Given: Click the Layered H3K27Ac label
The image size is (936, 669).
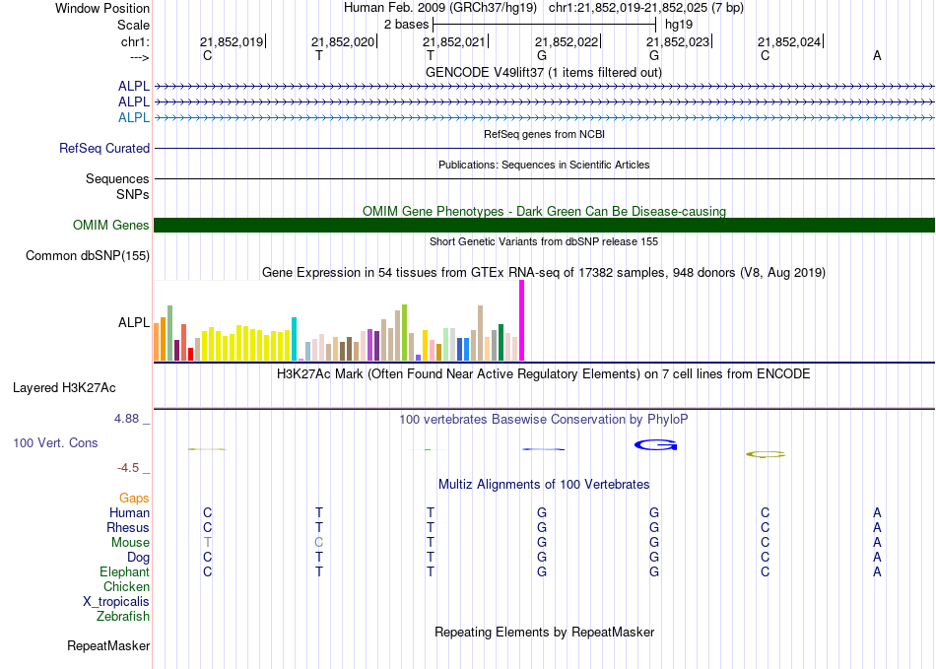Looking at the screenshot, I should coord(64,388).
